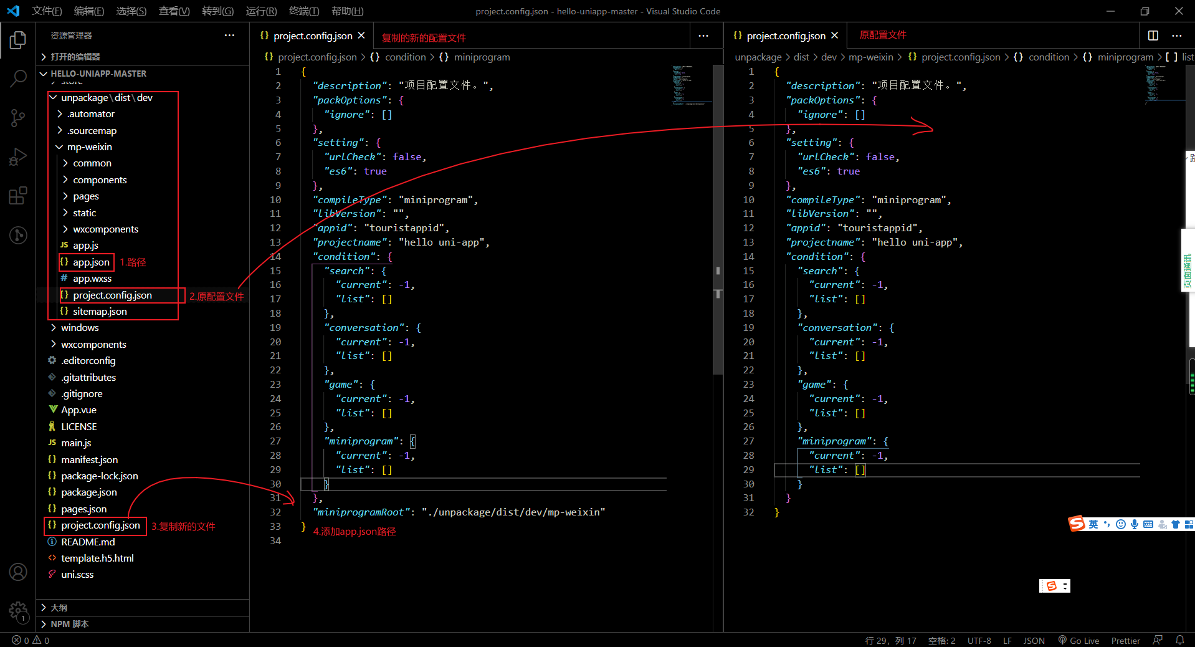
Task: Click the Split Editor Right icon
Action: (x=1153, y=36)
